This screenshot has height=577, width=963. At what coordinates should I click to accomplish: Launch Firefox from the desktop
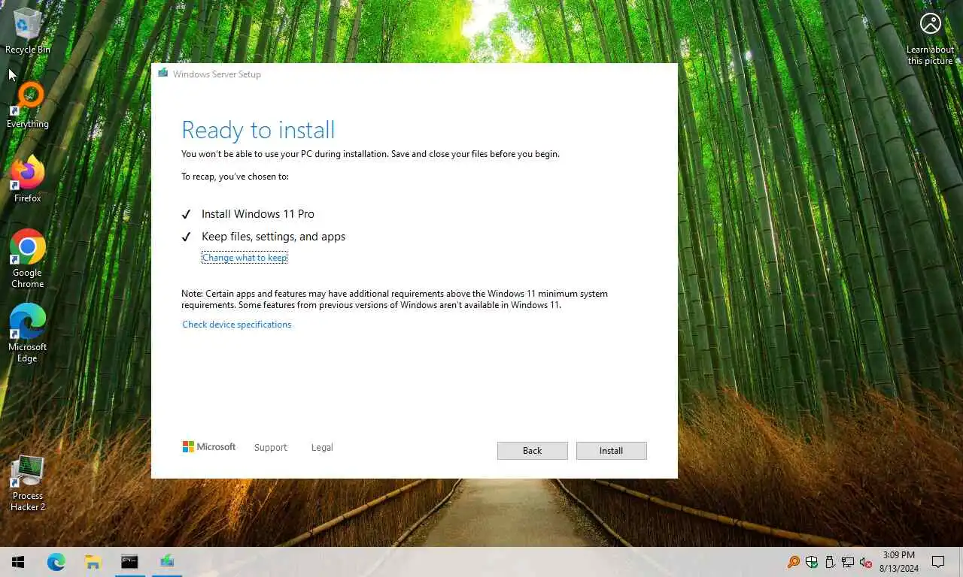28,180
